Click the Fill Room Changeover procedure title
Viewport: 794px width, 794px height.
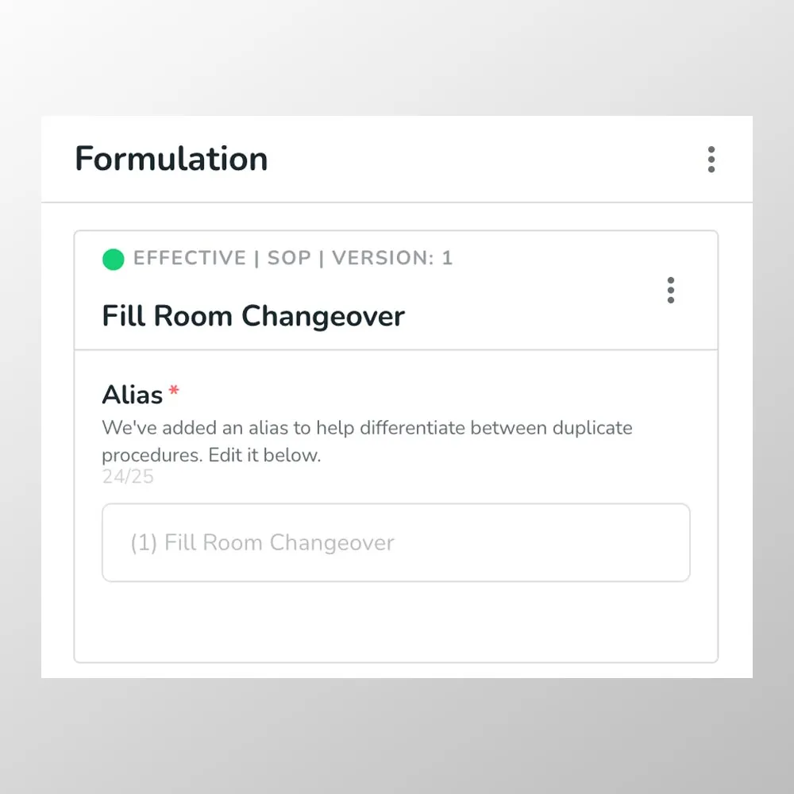253,316
